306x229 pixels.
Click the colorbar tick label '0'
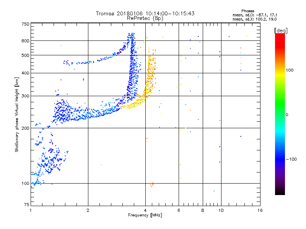tap(287, 114)
